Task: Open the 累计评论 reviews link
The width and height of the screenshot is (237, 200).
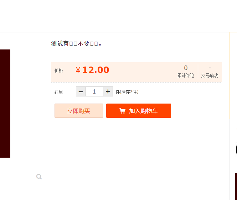Action: (186, 75)
